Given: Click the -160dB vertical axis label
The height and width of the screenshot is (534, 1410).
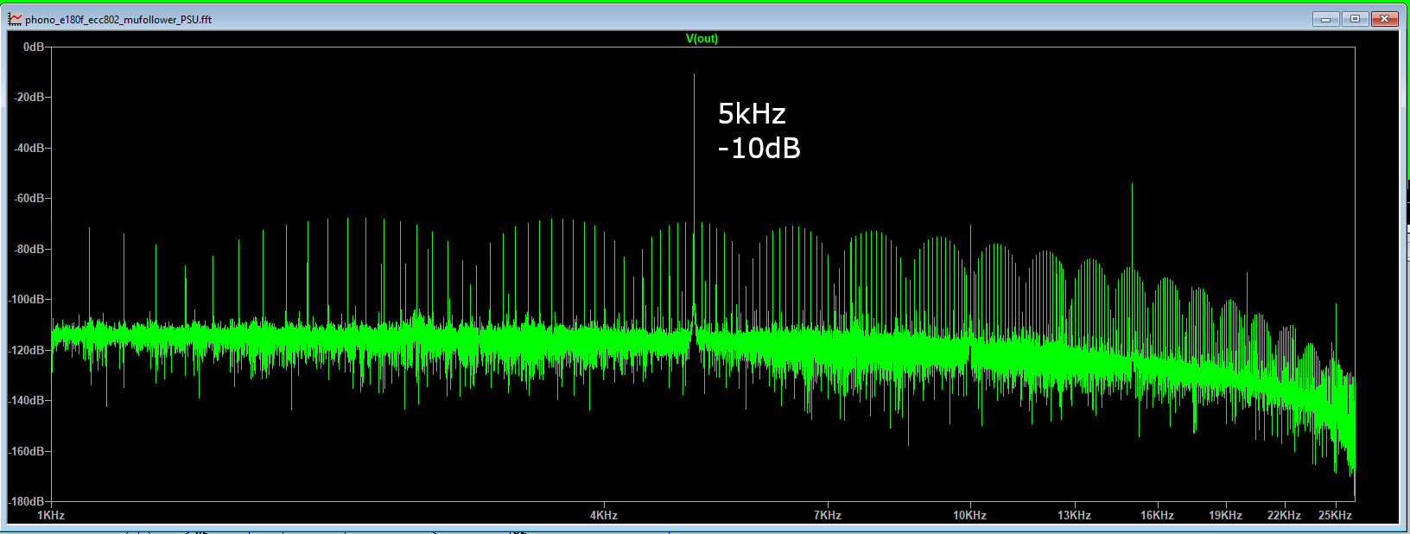Looking at the screenshot, I should pyautogui.click(x=27, y=451).
